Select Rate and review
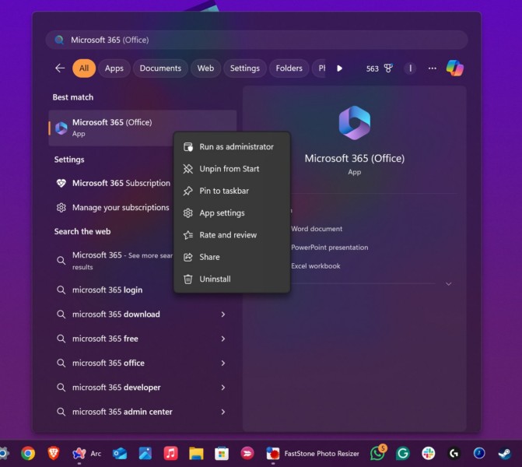Screen dimensions: 522x467 tap(232, 235)
